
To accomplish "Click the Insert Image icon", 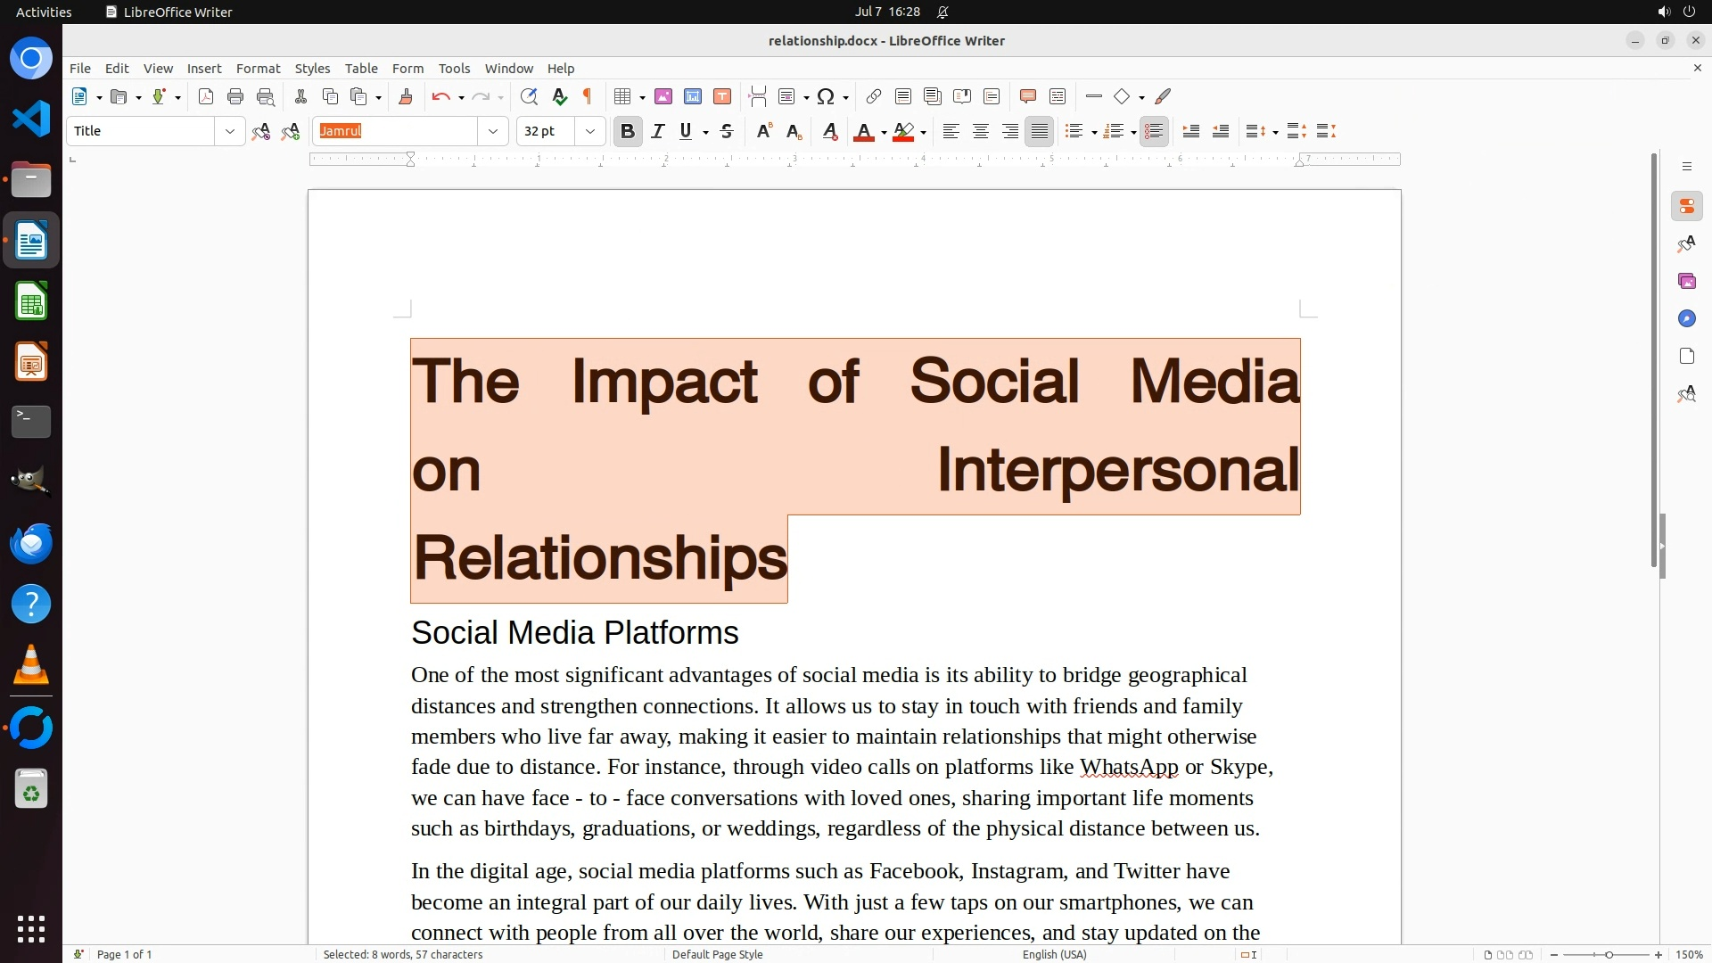I will (663, 96).
